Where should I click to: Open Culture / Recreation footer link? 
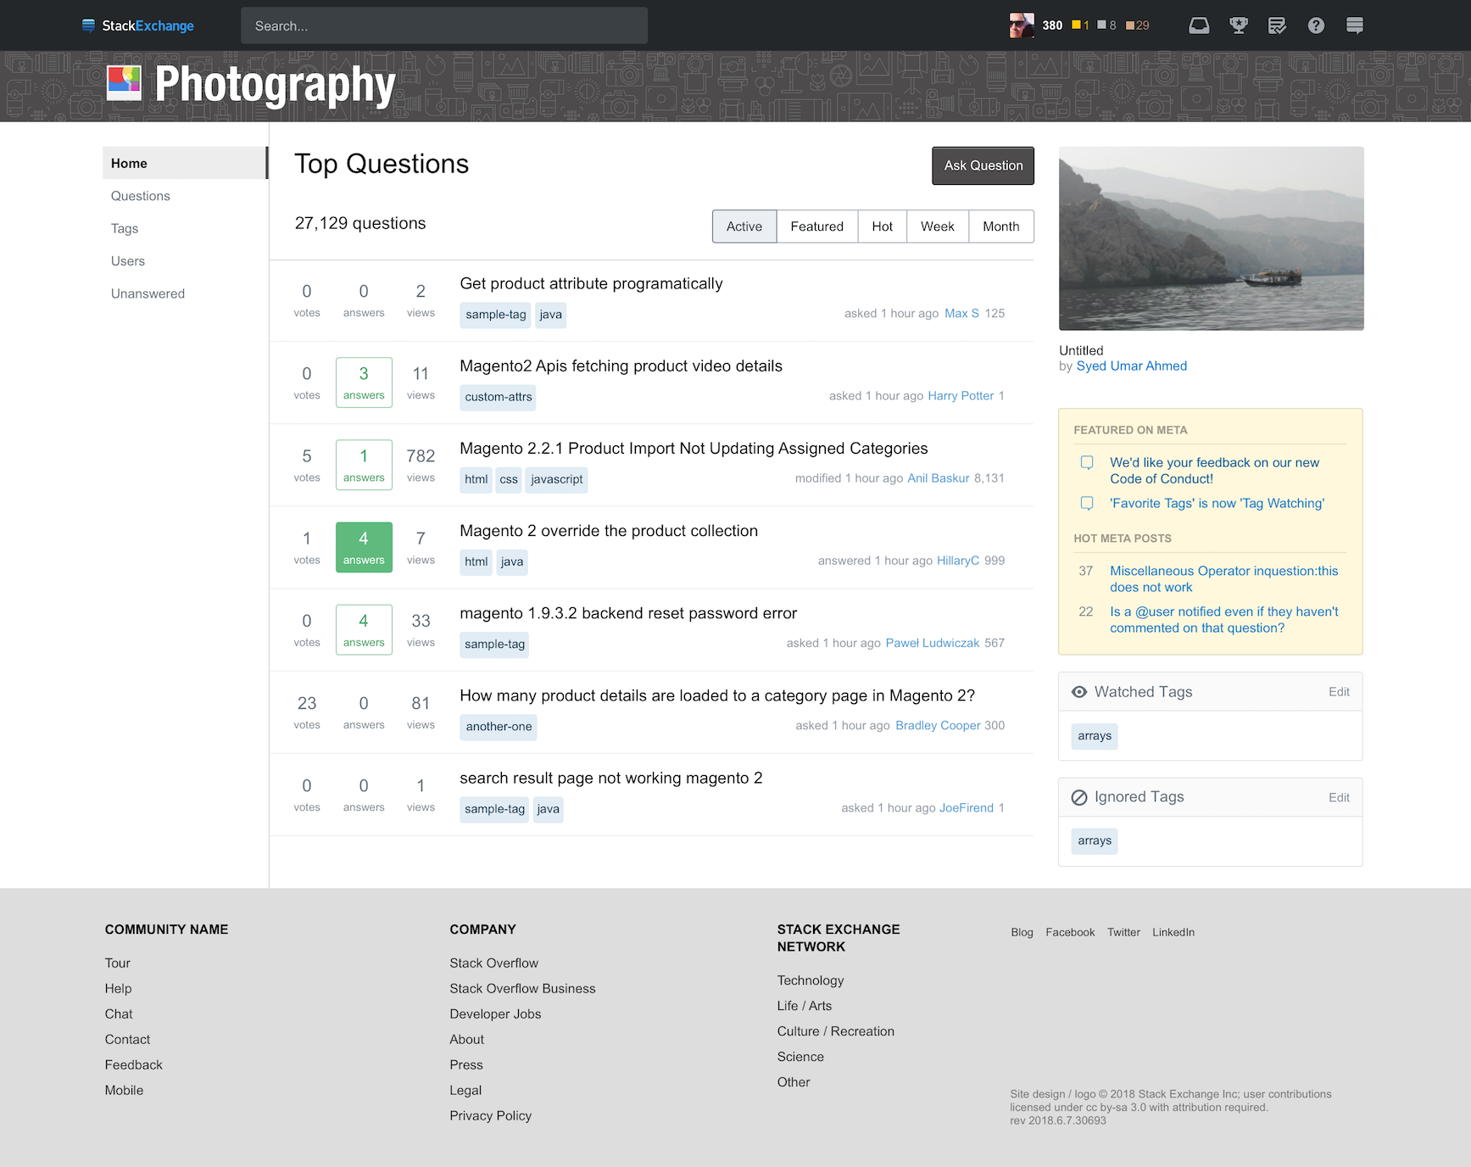(835, 1031)
